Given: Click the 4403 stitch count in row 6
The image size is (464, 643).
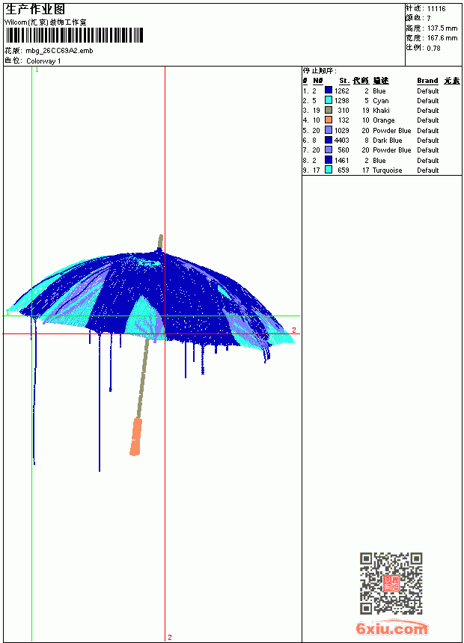Looking at the screenshot, I should point(341,141).
